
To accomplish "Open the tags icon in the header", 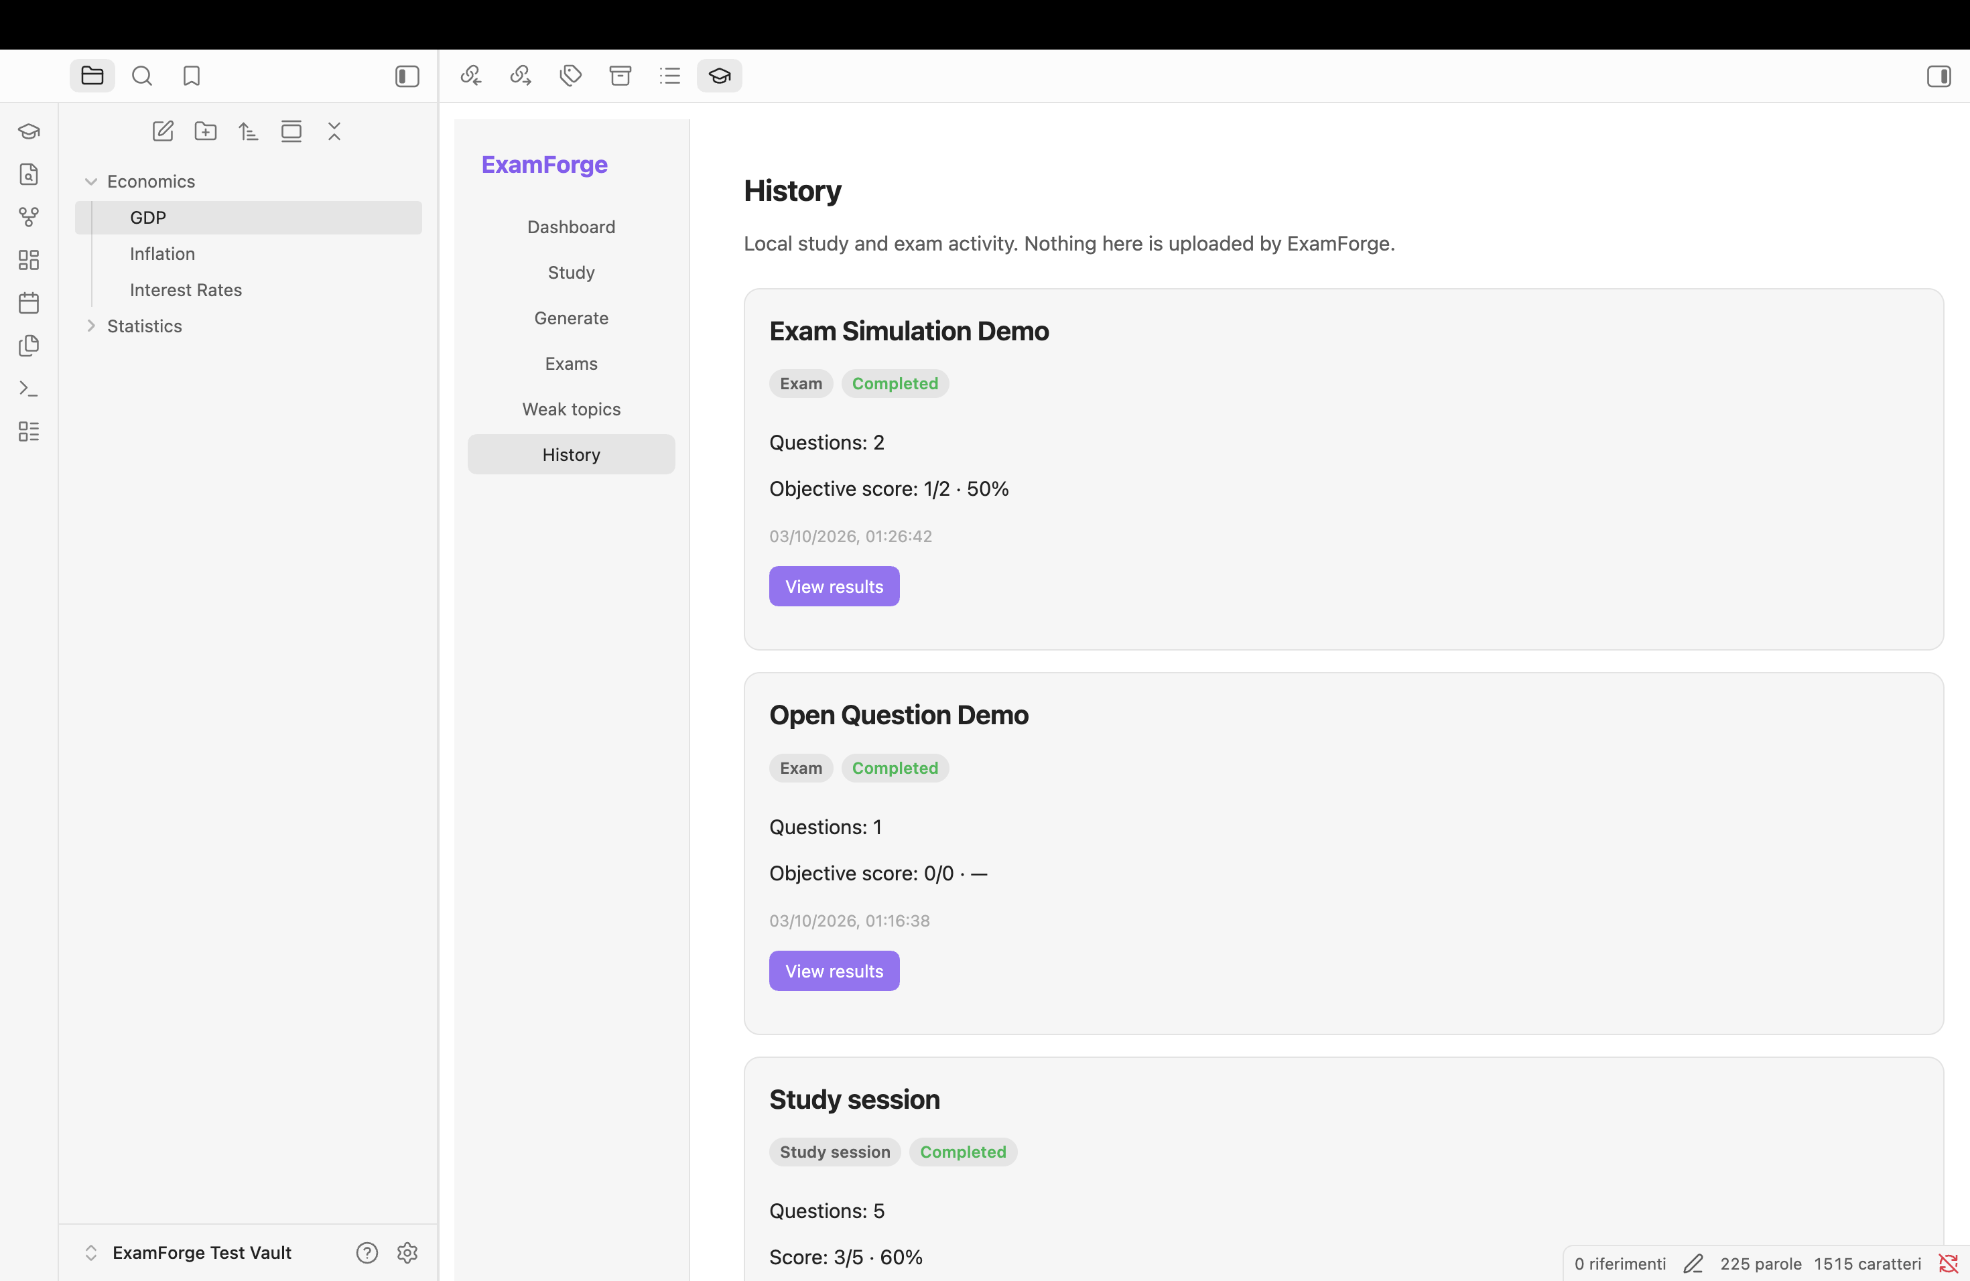I will pos(570,76).
